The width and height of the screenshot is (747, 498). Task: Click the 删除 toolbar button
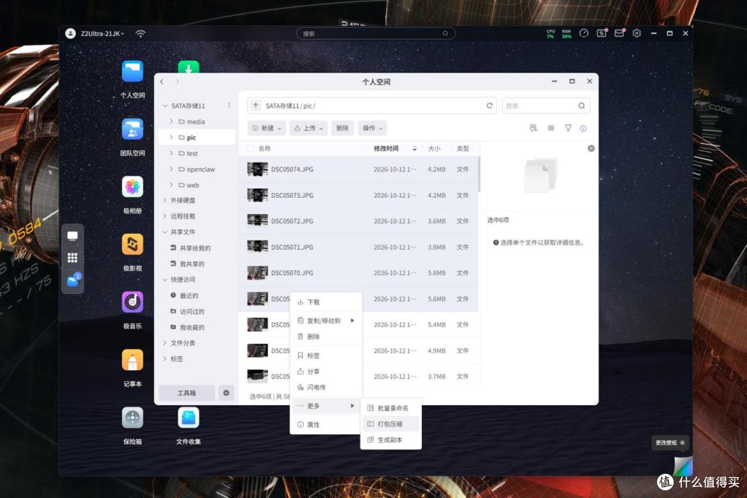(342, 128)
